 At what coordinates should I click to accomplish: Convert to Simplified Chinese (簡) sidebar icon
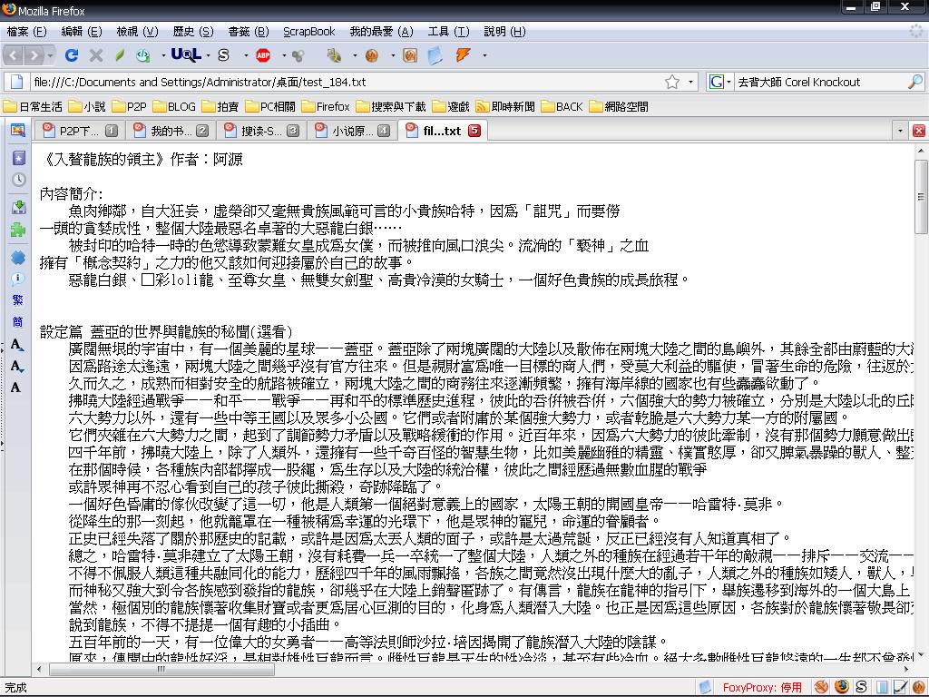(18, 322)
